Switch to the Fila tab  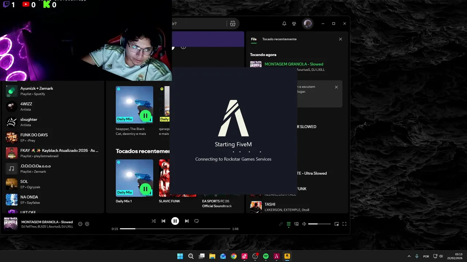pyautogui.click(x=254, y=39)
